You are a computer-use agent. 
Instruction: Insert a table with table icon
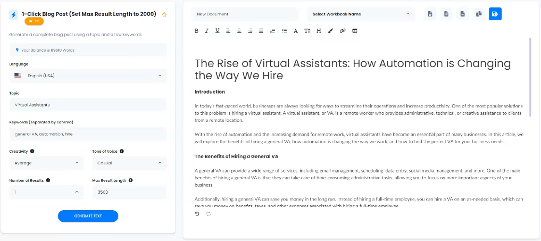click(x=355, y=31)
